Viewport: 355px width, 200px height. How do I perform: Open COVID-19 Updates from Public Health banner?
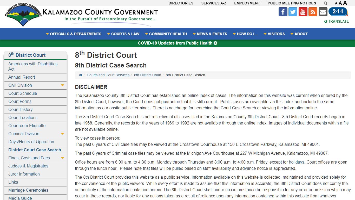177,43
